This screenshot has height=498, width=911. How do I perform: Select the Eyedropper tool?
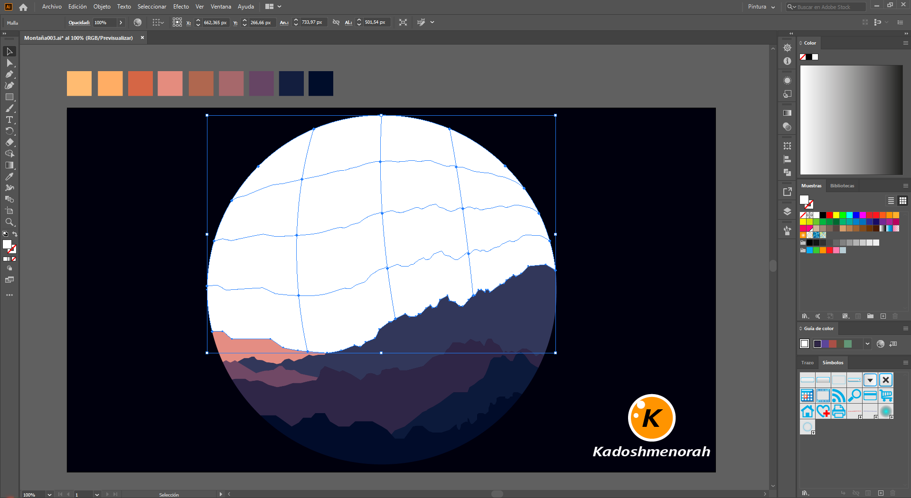(9, 176)
